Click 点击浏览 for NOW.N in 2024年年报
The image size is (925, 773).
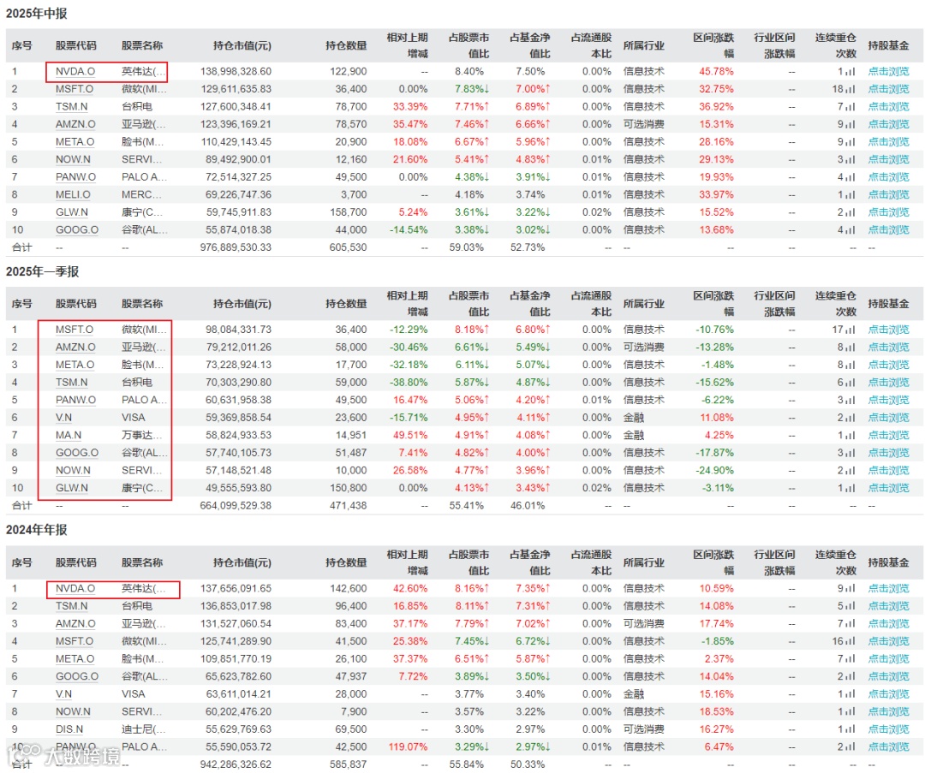pos(888,711)
